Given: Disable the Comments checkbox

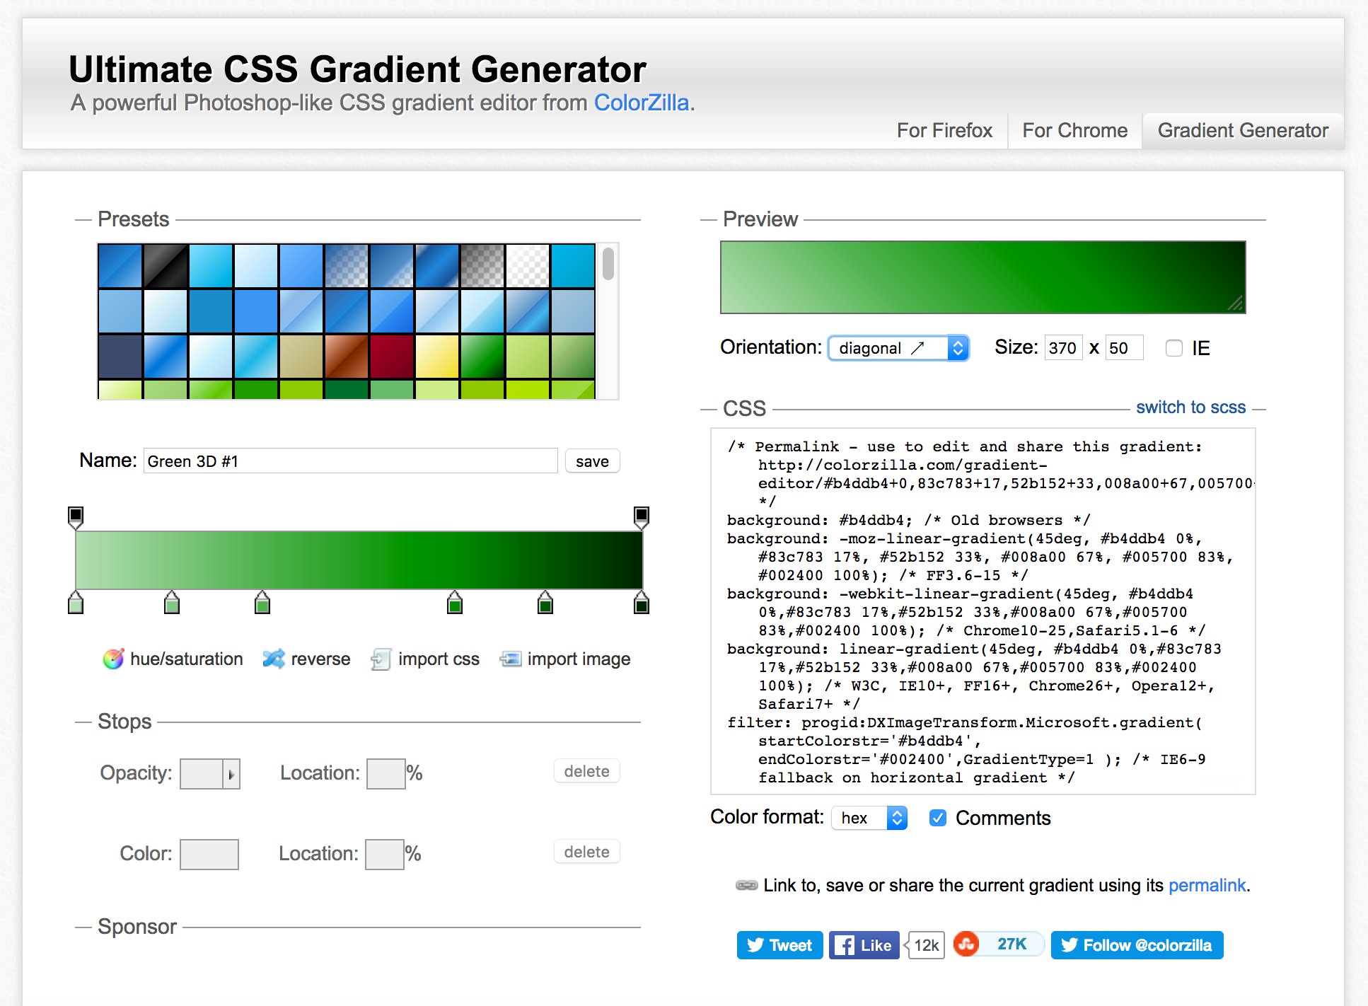Looking at the screenshot, I should (937, 818).
